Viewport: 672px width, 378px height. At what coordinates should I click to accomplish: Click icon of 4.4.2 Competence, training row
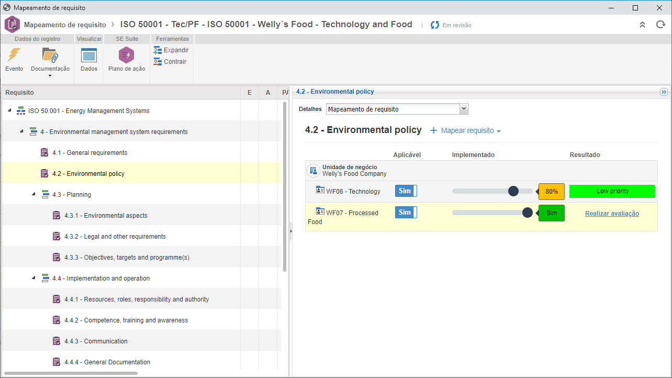[57, 320]
